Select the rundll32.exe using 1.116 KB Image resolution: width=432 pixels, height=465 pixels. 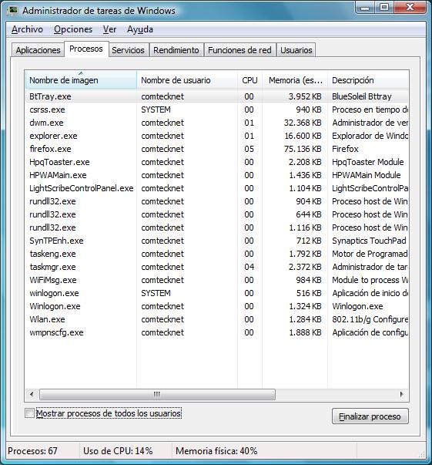tap(216, 227)
